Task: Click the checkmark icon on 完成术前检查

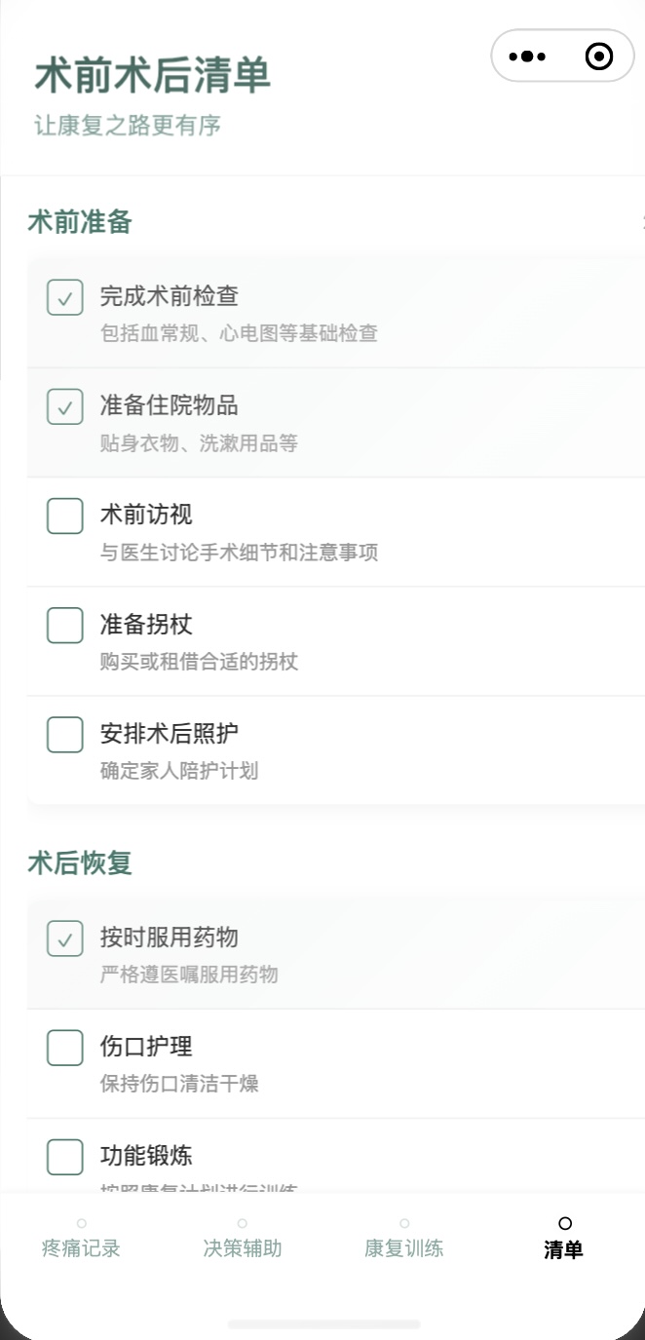Action: 64,296
